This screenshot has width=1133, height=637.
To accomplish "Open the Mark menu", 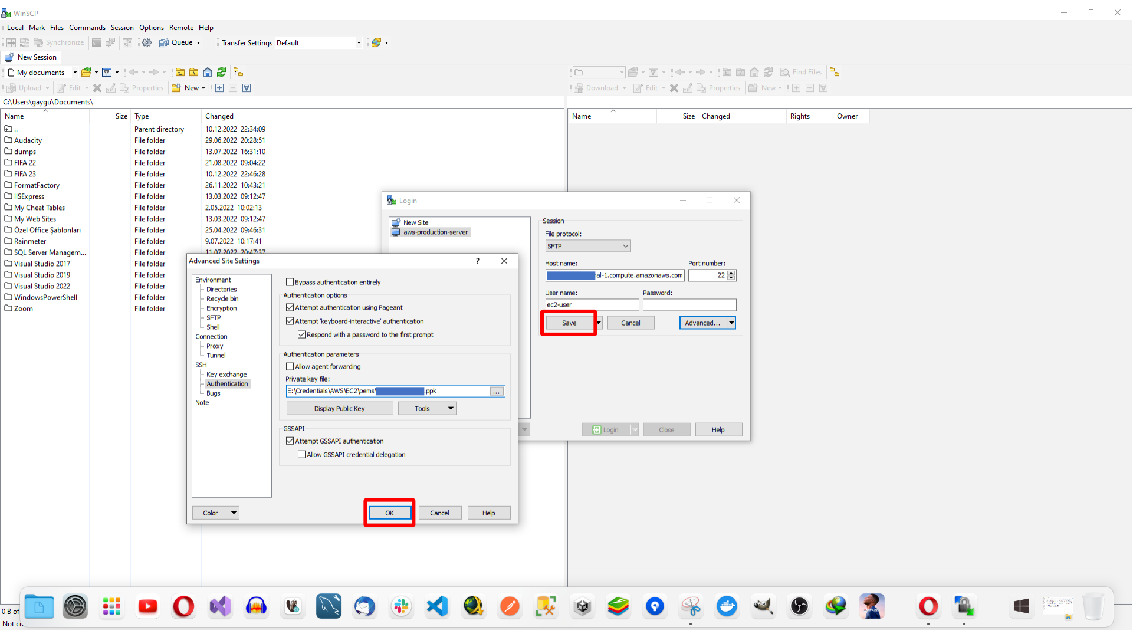I will [x=37, y=27].
